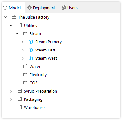Screen dimensions: 122x120
Task: Click the Water folder icon
Action: [x=25, y=66]
